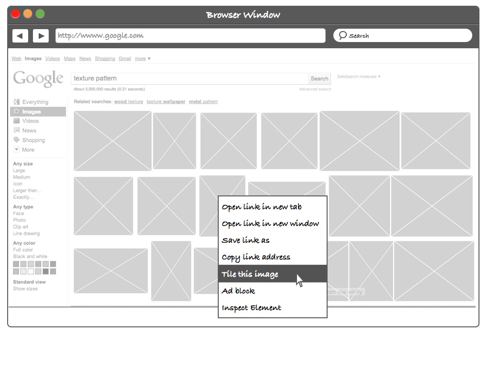Screen dimensions: 489x367
Task: Click the News icon in the left sidebar
Action: [17, 130]
